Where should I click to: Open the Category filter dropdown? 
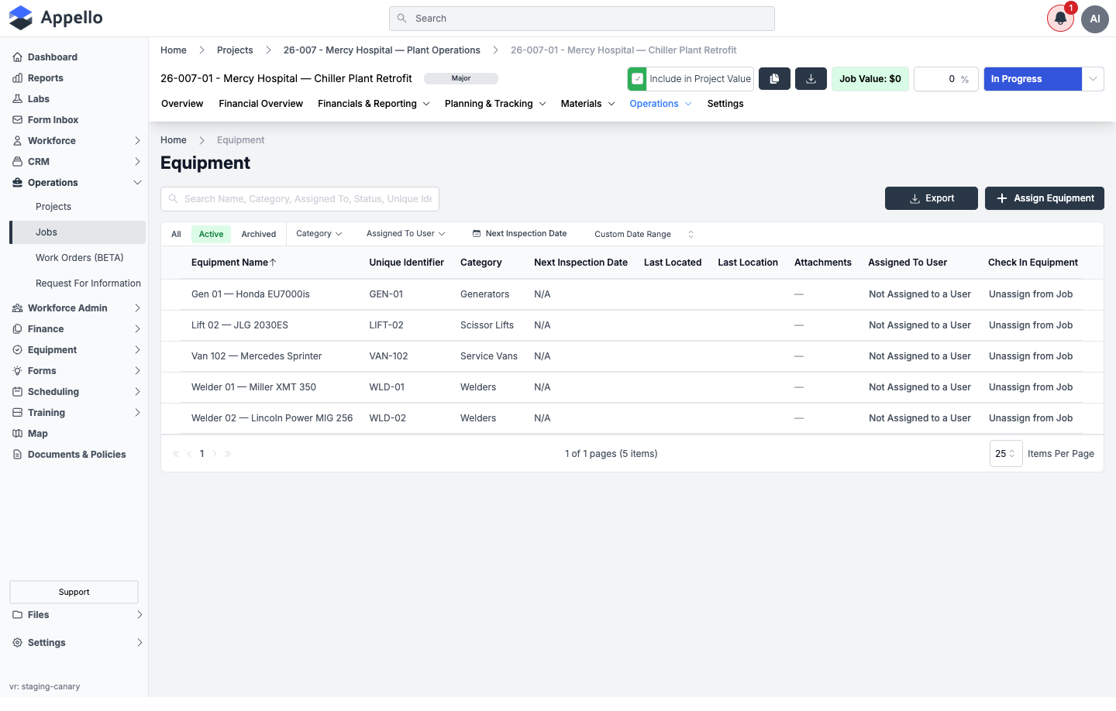tap(319, 234)
